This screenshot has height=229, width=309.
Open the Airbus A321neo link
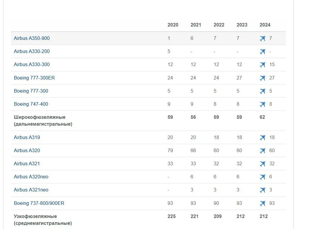pyautogui.click(x=31, y=190)
